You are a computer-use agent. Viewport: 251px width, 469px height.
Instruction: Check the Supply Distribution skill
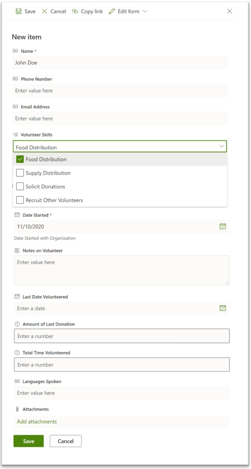20,173
